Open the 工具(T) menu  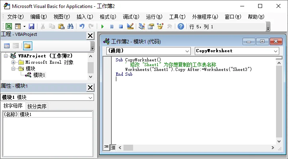tap(177, 17)
